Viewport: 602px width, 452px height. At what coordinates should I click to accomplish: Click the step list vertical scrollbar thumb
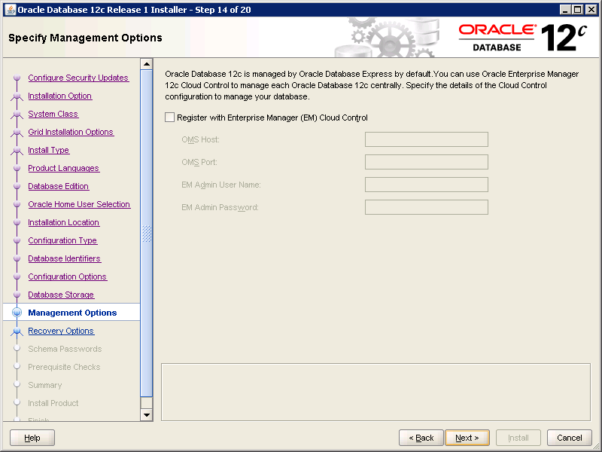[147, 234]
